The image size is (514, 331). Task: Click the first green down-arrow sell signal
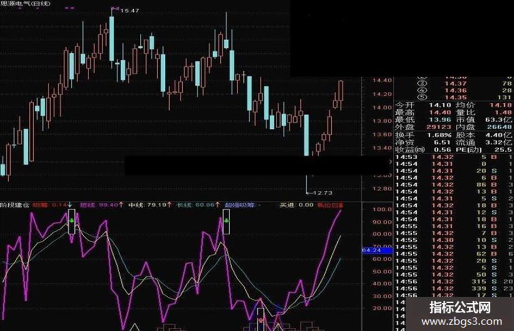pos(71,221)
